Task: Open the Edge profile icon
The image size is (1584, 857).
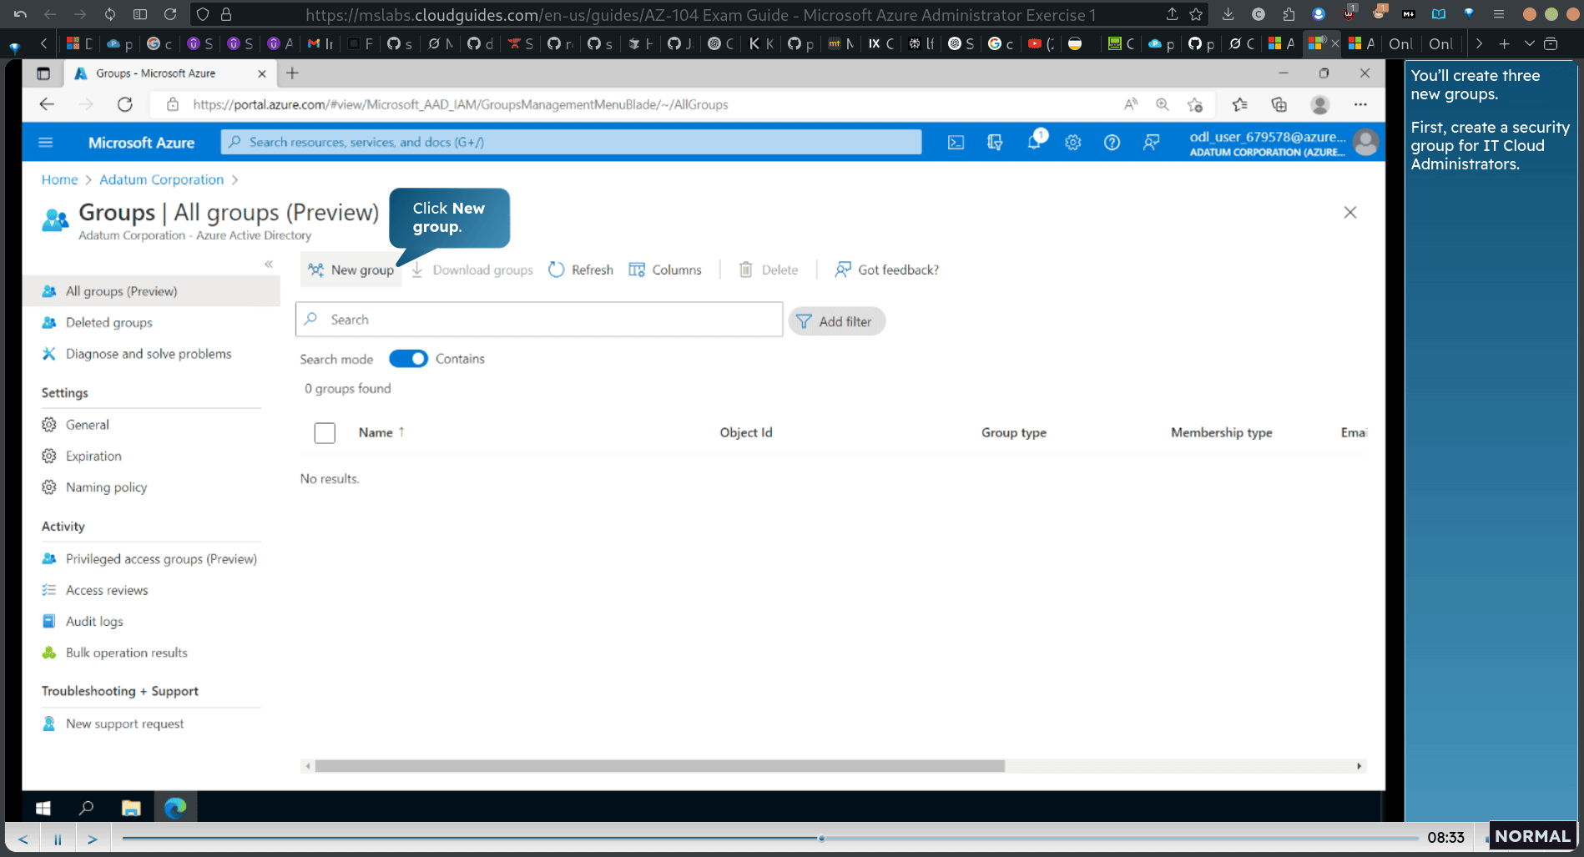Action: [x=1320, y=104]
